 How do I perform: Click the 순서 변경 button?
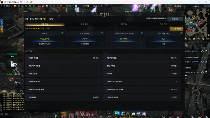(x=176, y=29)
